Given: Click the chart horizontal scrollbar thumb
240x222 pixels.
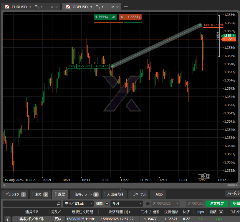Looking at the screenshot, I should (x=232, y=186).
